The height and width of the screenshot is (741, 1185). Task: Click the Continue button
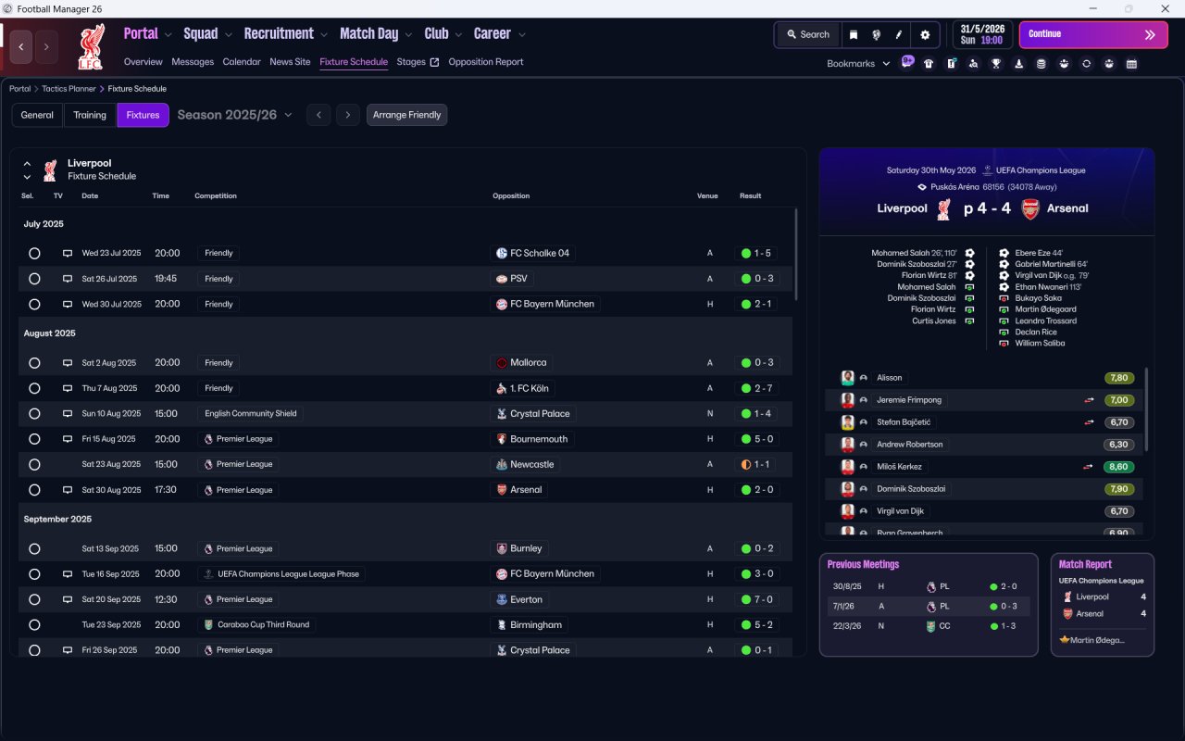1093,34
